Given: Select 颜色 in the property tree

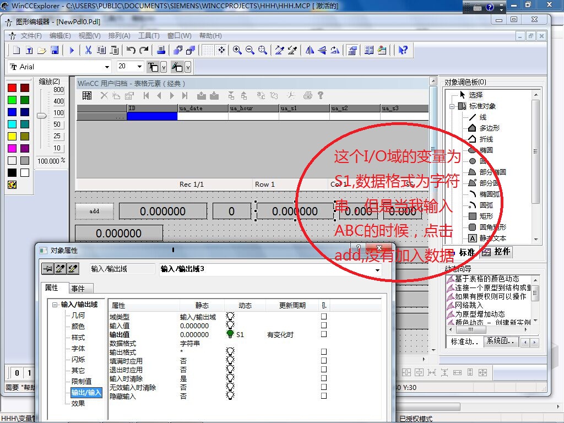Looking at the screenshot, I should coord(78,326).
